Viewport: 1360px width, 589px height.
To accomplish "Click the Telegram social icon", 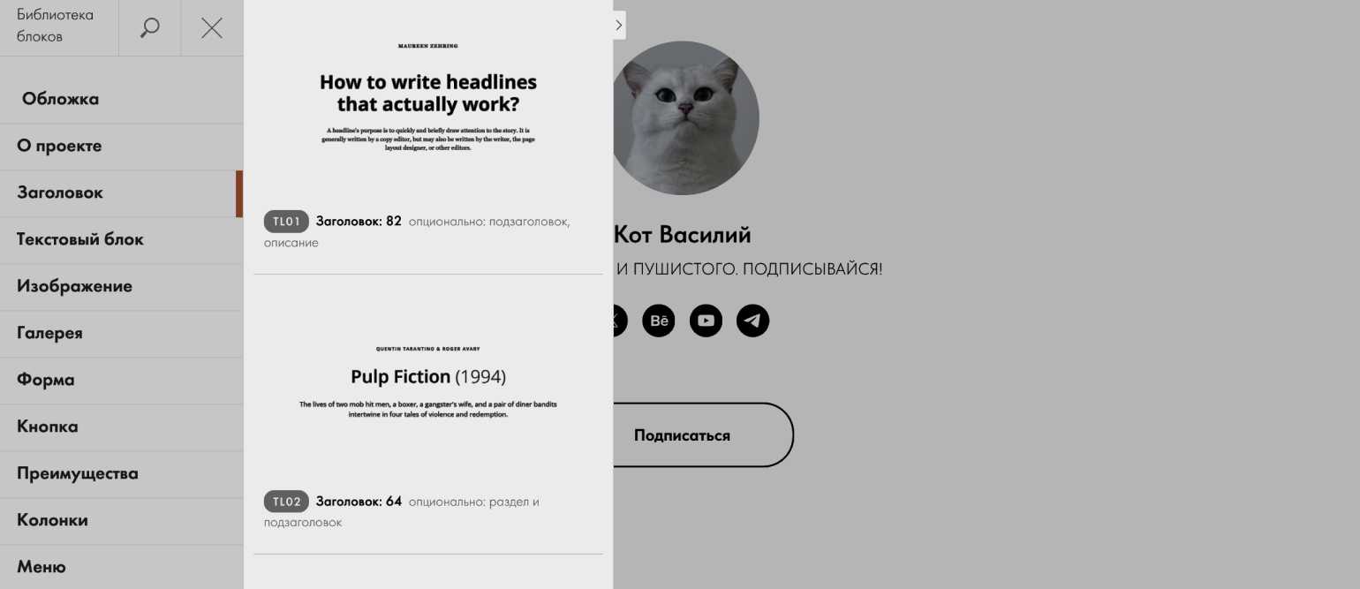I will (x=752, y=321).
